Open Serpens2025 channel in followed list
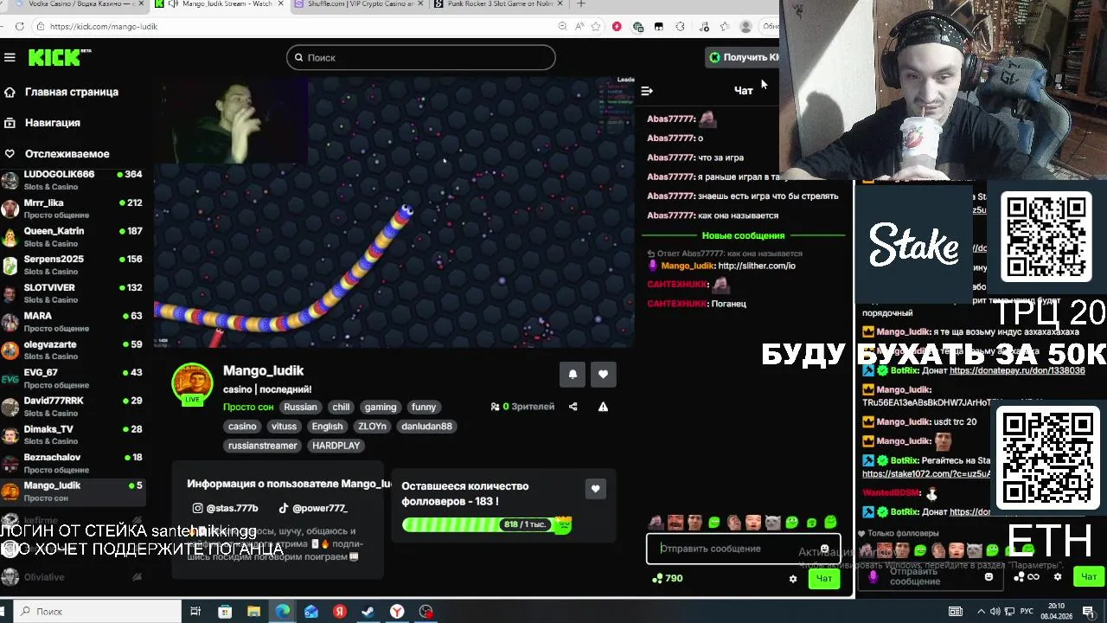 (73, 265)
